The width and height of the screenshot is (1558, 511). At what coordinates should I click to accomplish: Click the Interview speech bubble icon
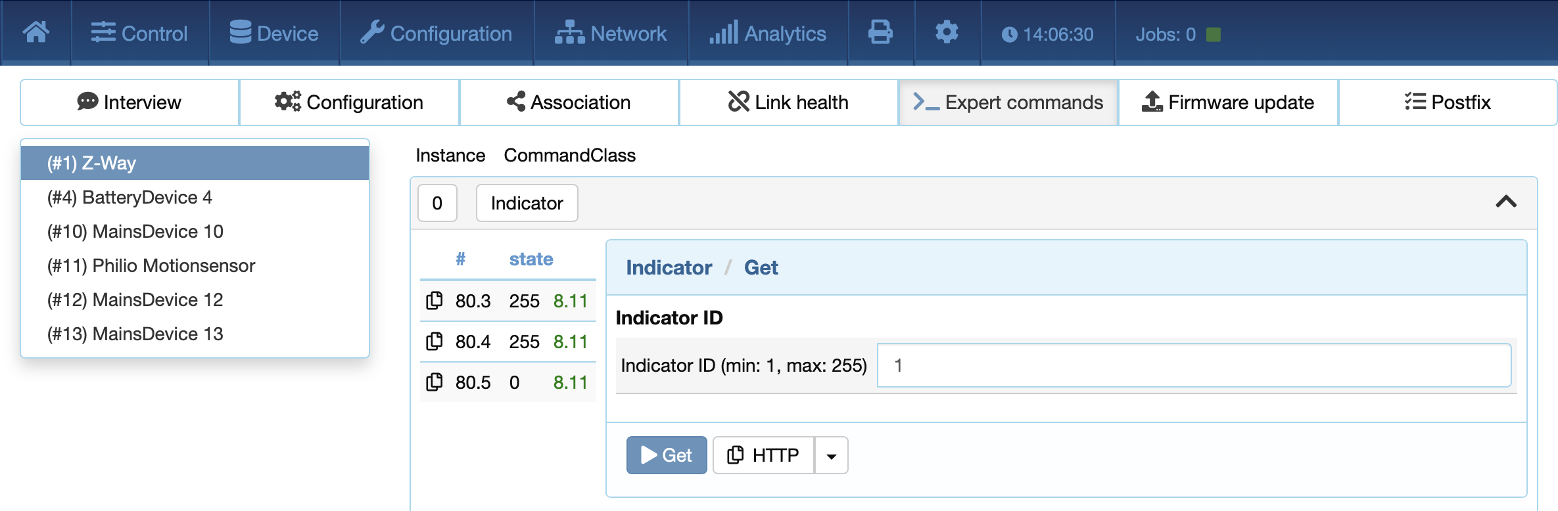pos(87,101)
